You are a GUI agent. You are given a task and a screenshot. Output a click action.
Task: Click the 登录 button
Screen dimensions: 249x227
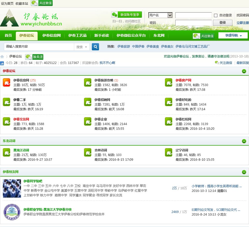tap(223, 23)
